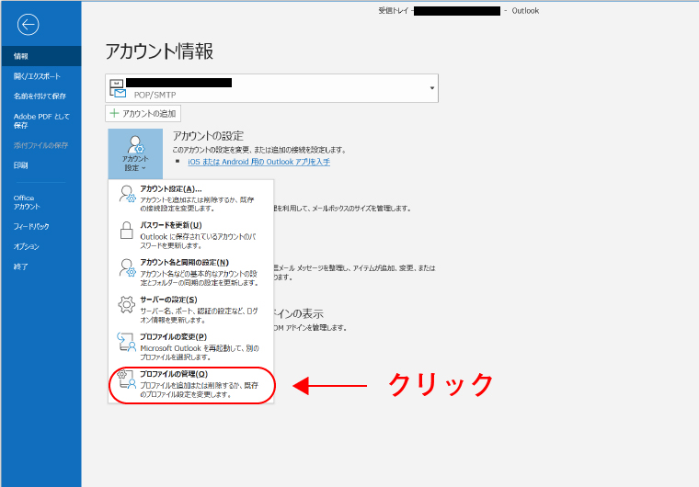Open the iOS/Android Outlook app link

coord(258,162)
